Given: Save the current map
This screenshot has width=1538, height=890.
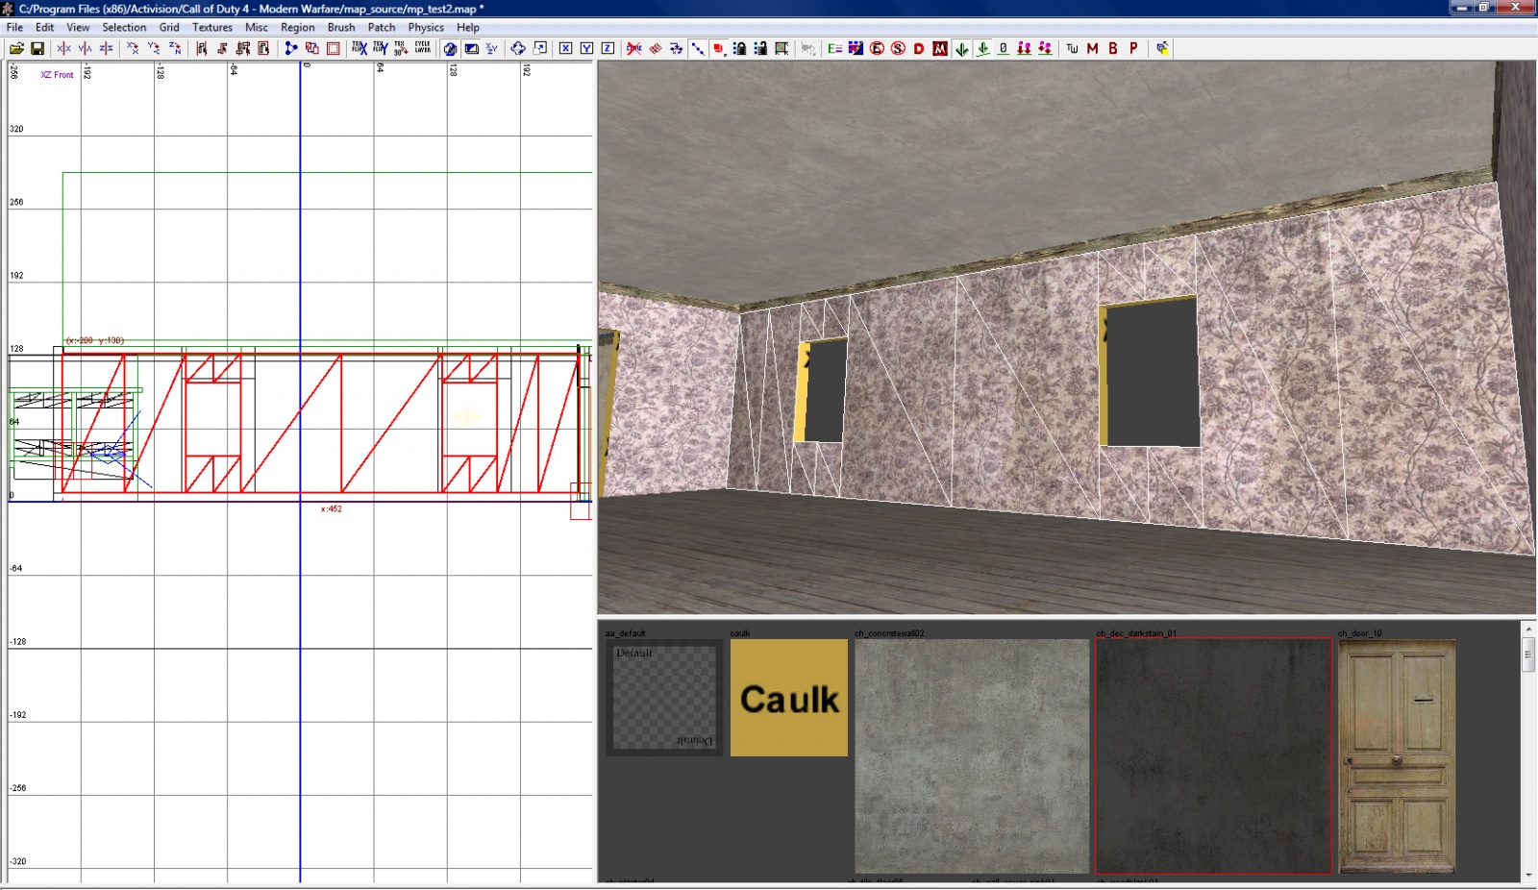Looking at the screenshot, I should (38, 48).
